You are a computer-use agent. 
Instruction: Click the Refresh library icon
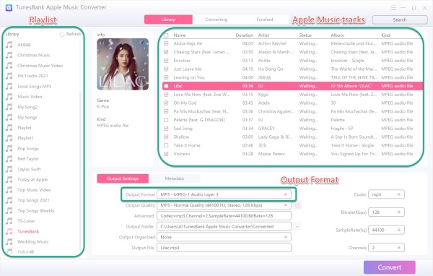pyautogui.click(x=62, y=34)
